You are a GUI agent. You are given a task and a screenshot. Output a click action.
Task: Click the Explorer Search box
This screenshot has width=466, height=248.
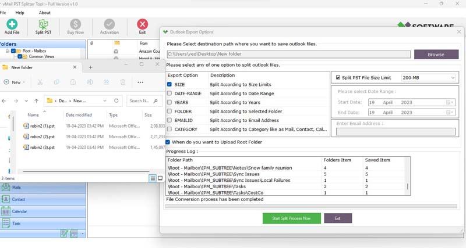click(x=144, y=100)
